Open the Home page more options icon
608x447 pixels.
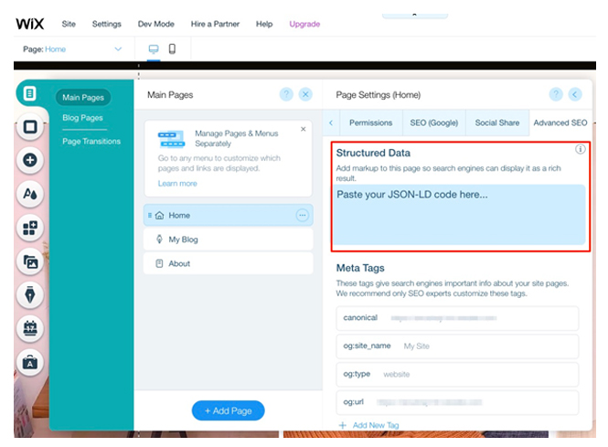(x=302, y=215)
